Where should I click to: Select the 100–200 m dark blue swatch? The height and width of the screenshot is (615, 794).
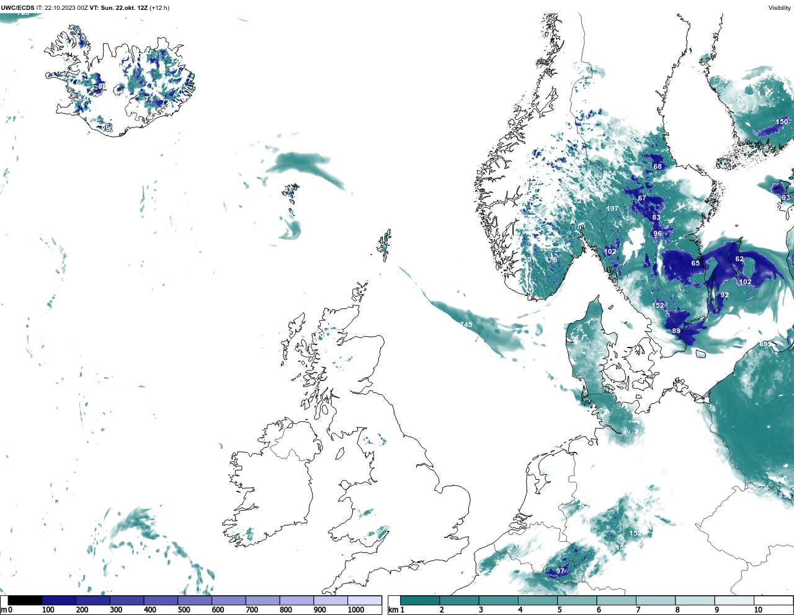click(x=59, y=600)
